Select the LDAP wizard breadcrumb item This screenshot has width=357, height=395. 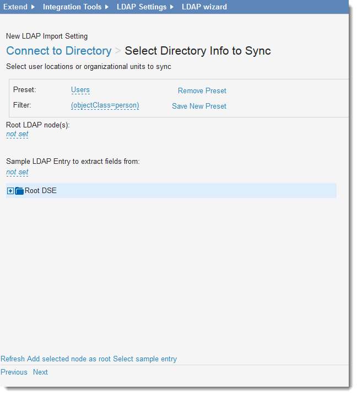click(204, 7)
